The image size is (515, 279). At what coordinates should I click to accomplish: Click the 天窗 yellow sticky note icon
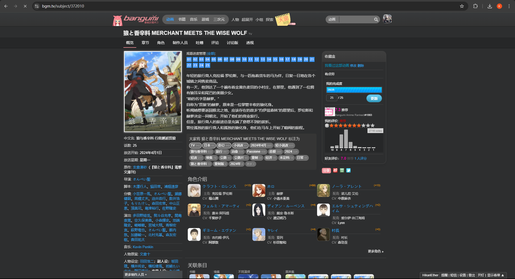[x=283, y=20]
